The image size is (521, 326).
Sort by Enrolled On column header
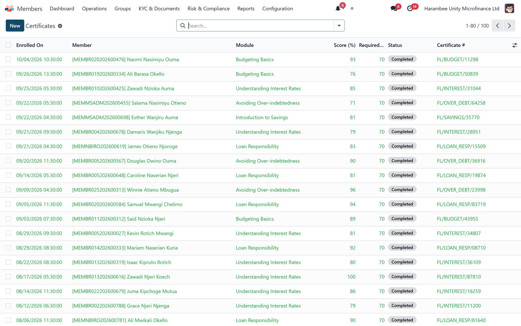tap(30, 45)
